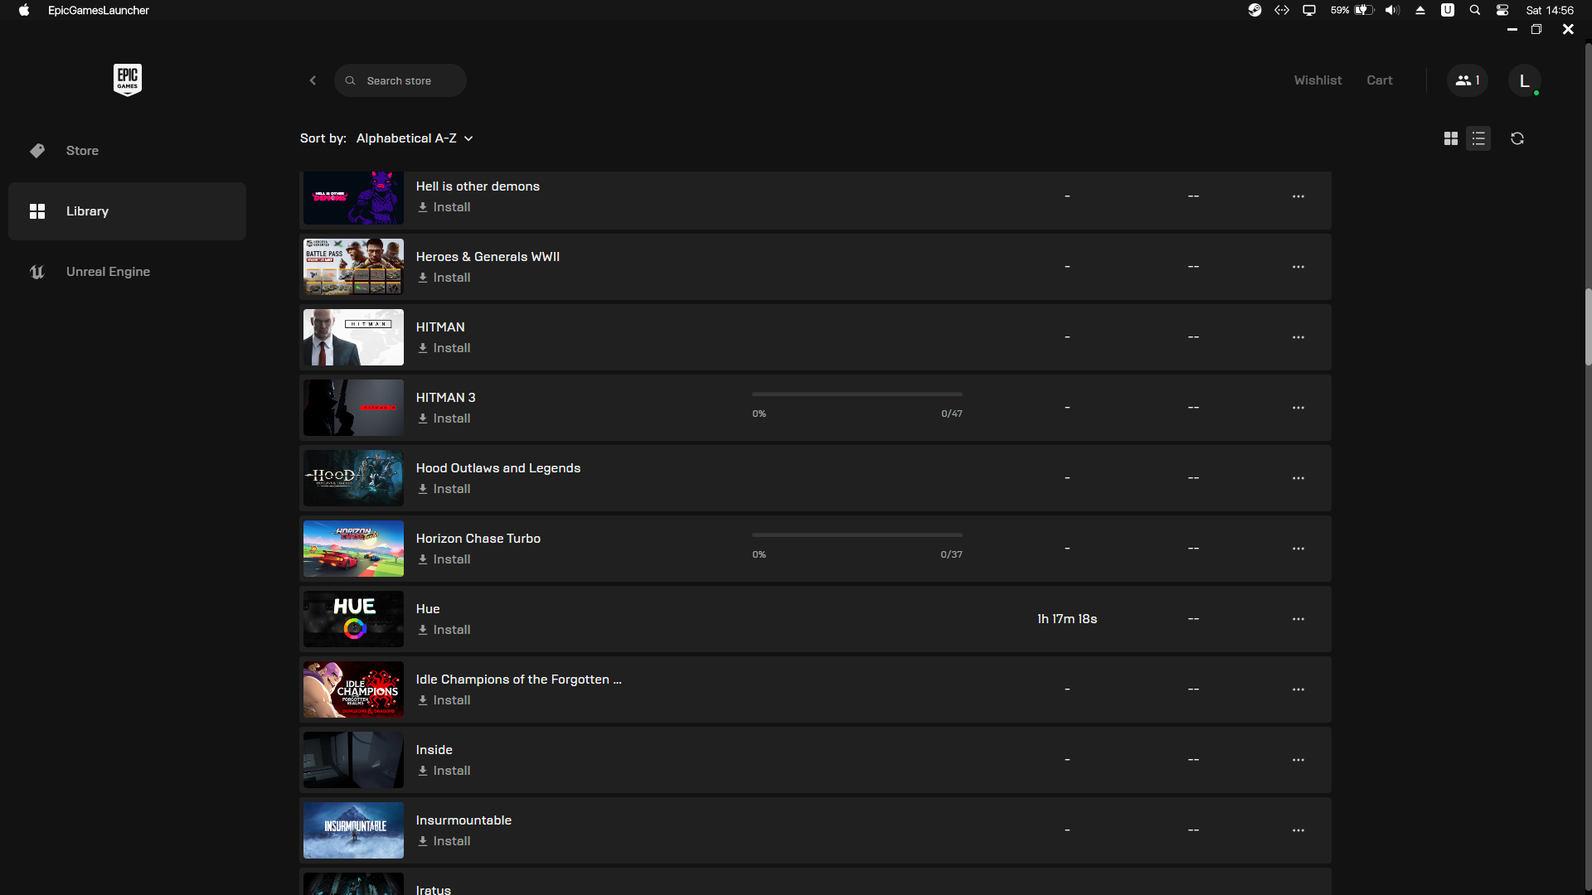This screenshot has width=1592, height=895.
Task: Open more options for HITMAN 3
Action: pos(1298,408)
